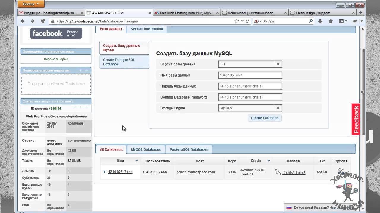Click the Пользовательские виджеты widget header
The width and height of the screenshot is (380, 213).
point(56,70)
